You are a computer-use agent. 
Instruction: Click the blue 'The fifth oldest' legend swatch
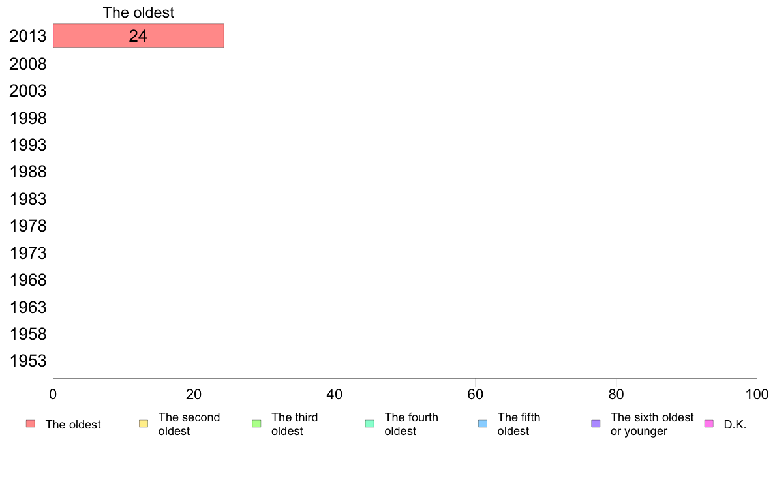[483, 424]
